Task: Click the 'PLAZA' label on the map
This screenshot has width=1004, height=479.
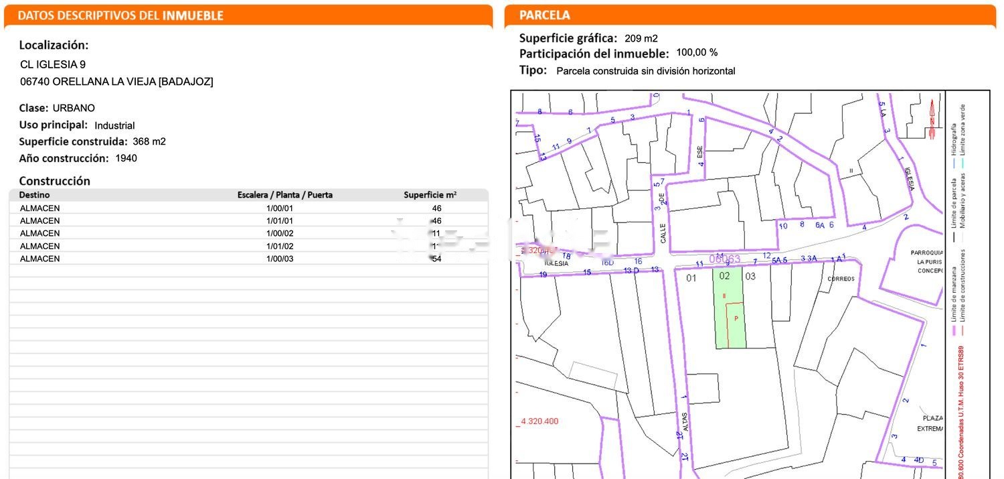Action: [932, 418]
